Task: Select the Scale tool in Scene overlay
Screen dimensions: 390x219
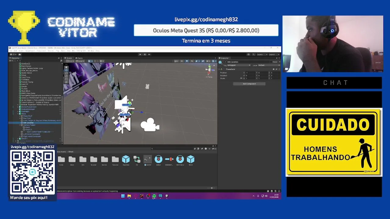Action: click(66, 76)
